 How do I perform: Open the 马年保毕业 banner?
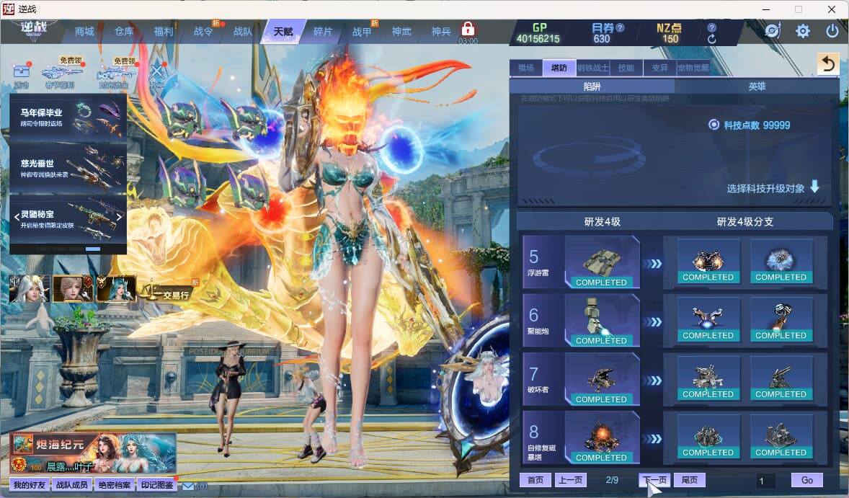point(68,118)
